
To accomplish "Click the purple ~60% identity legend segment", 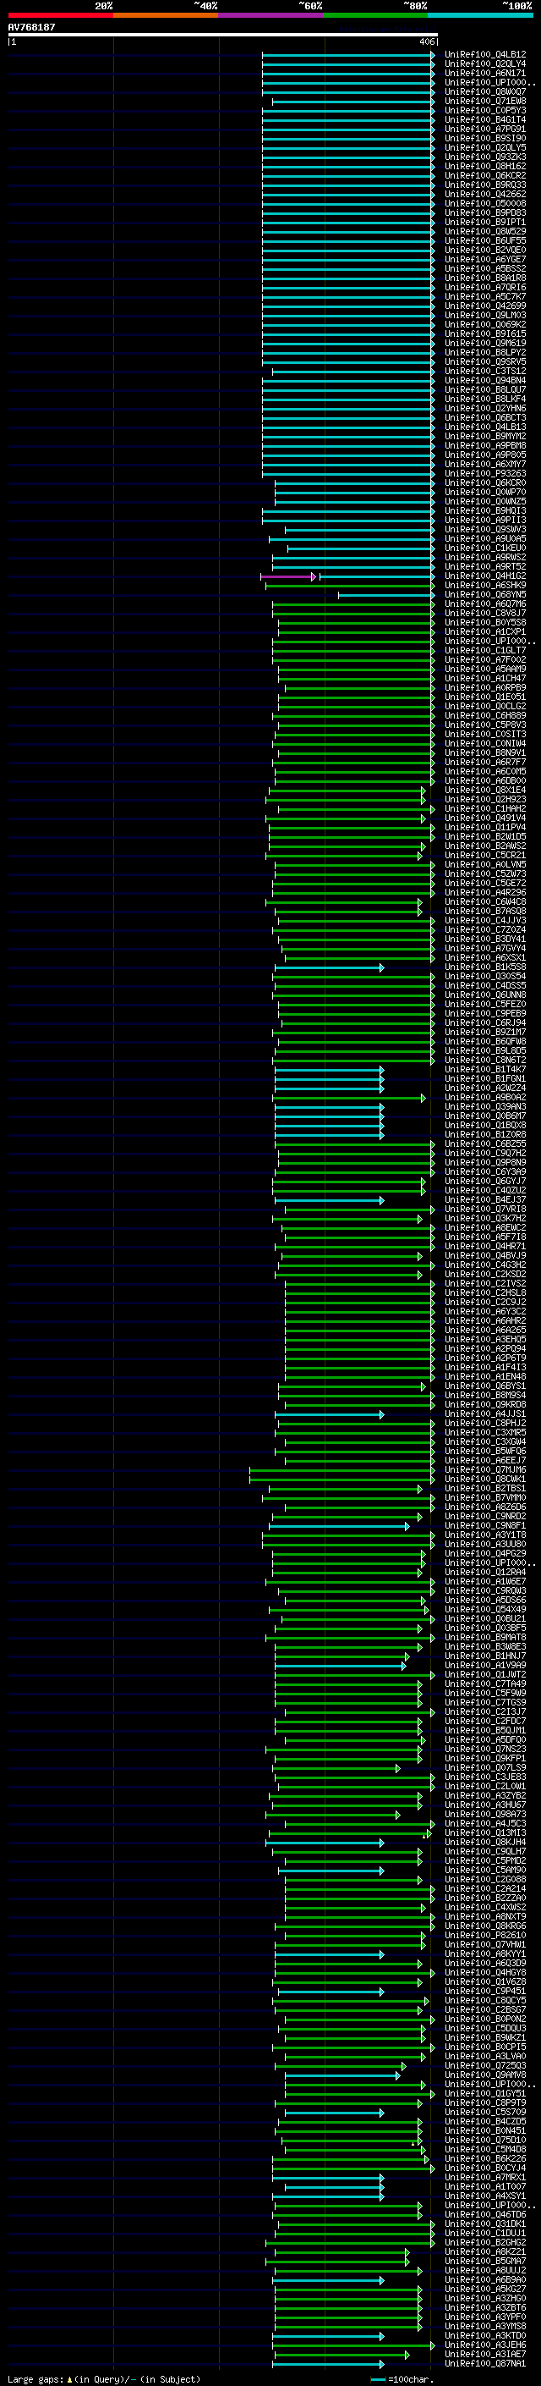I will [271, 15].
